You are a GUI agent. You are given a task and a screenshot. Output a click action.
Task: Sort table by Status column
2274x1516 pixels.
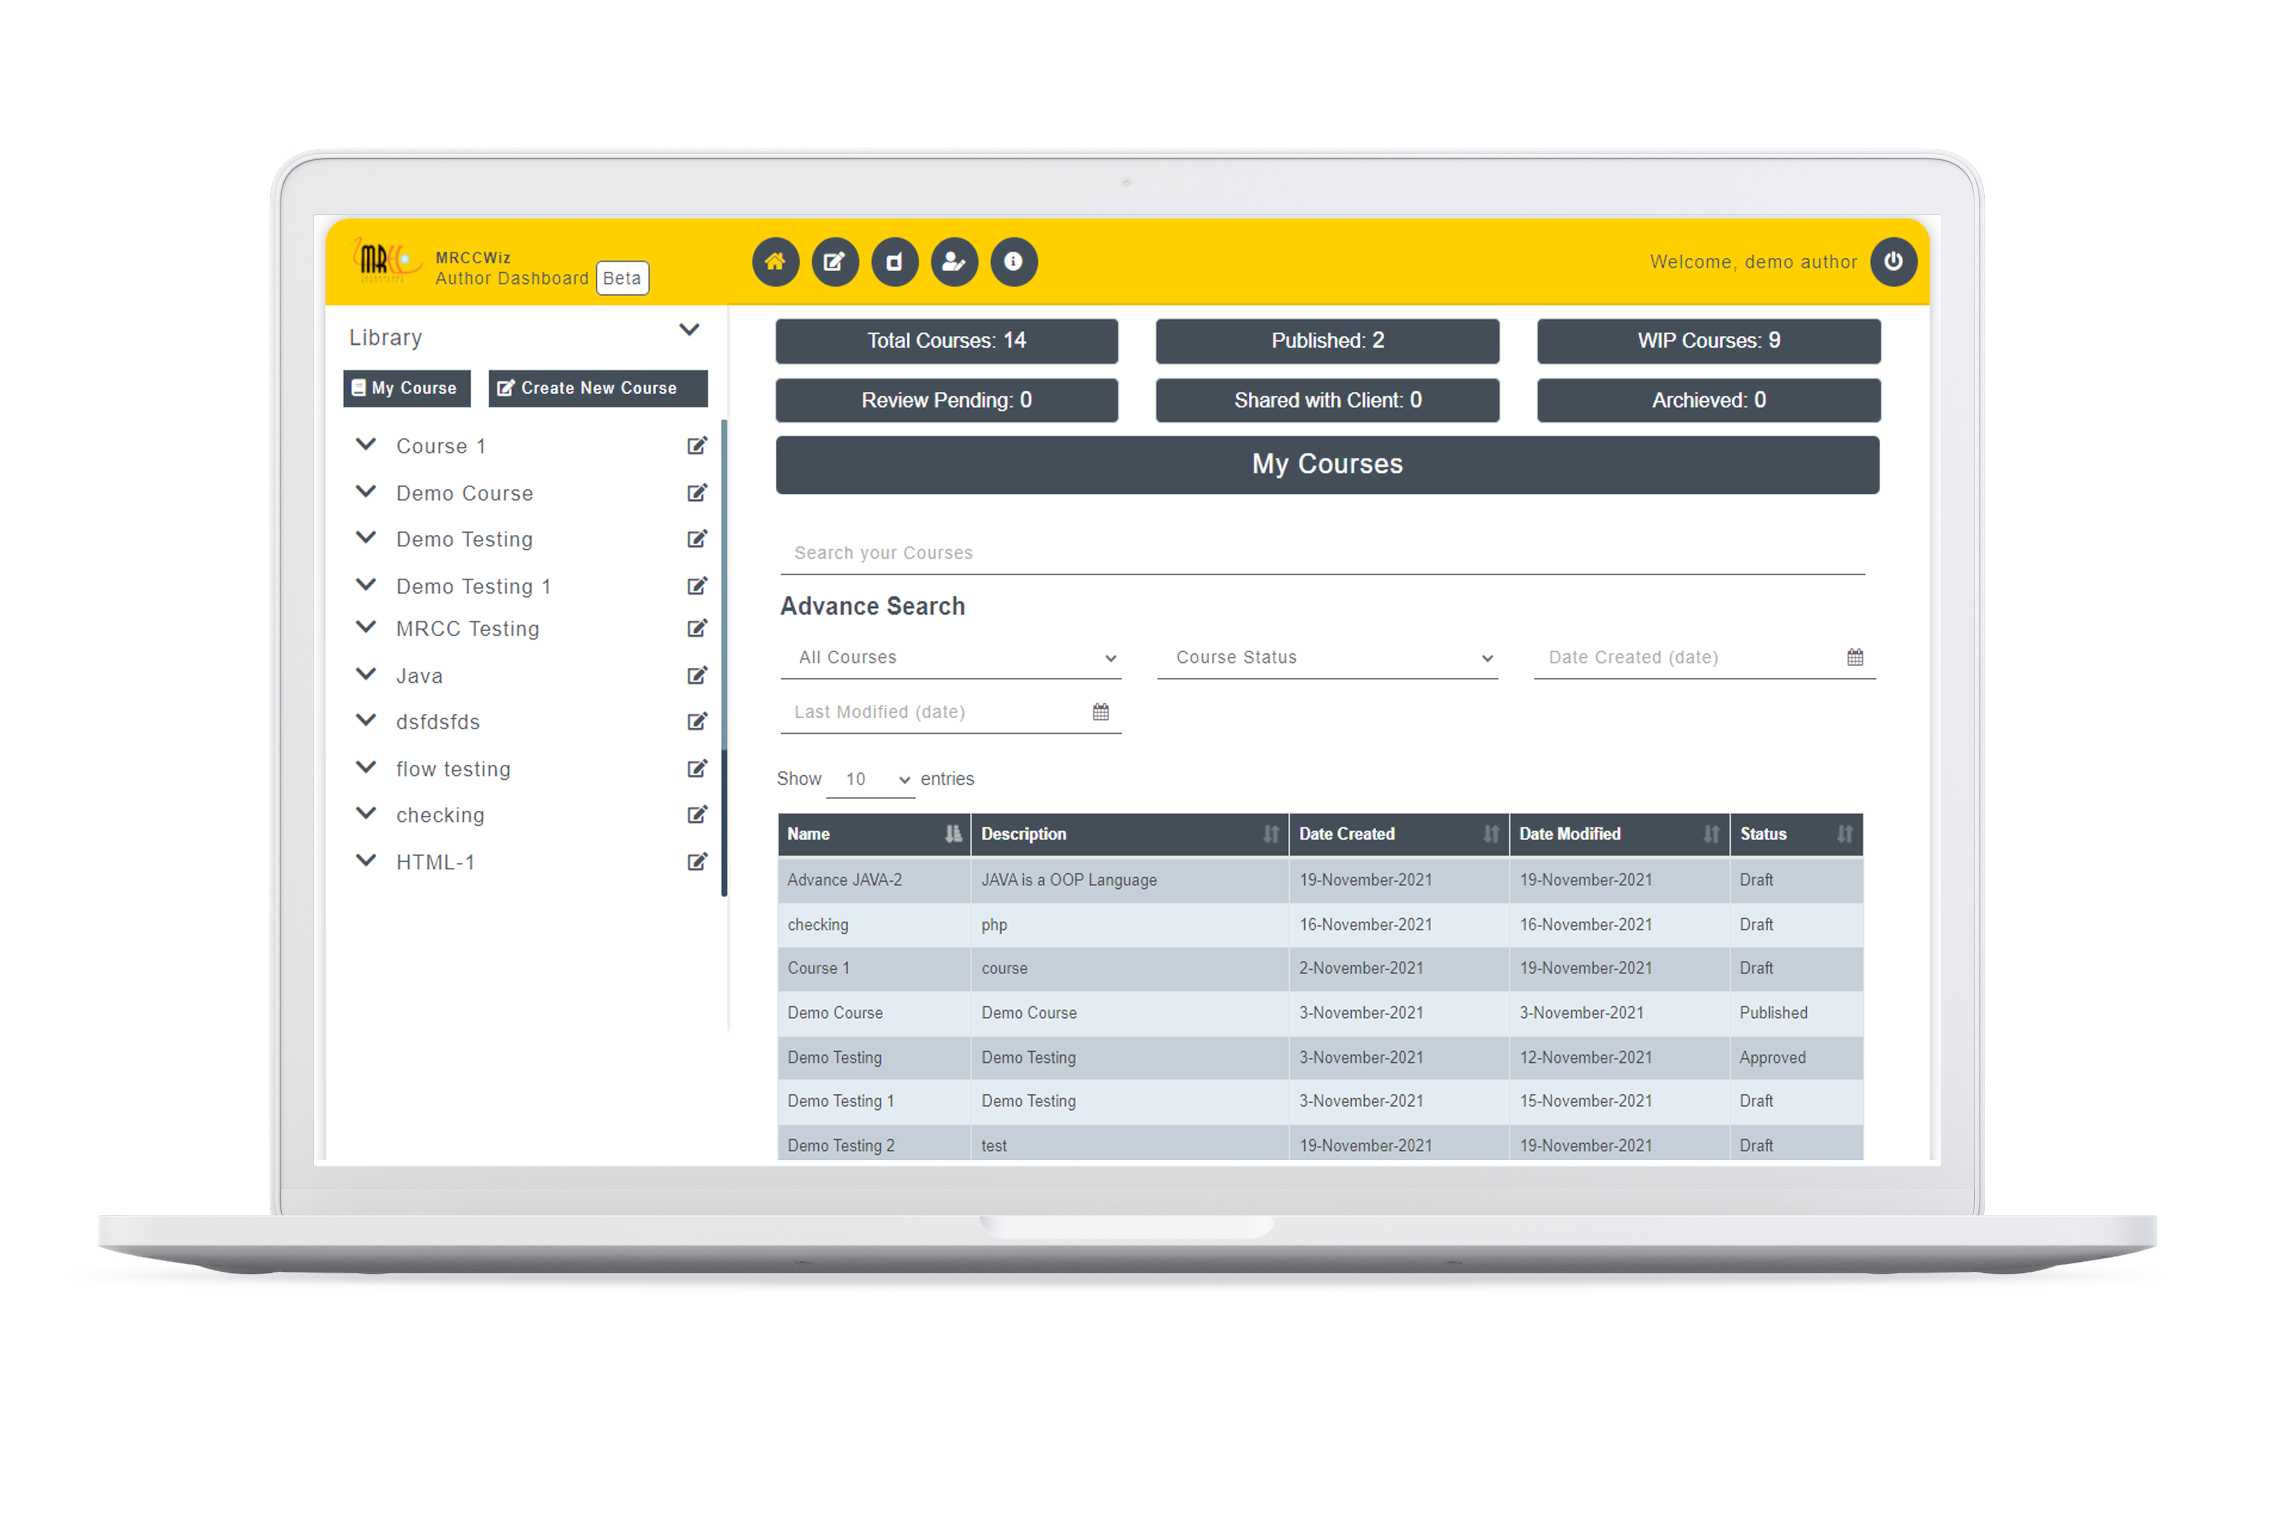tap(1844, 834)
